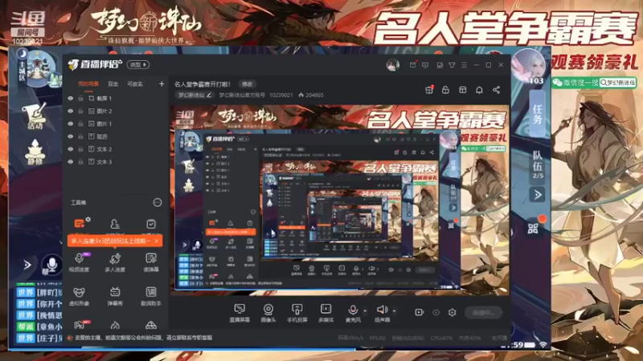Open the 弹幕秀 danmaku show tool

[x=115, y=296]
